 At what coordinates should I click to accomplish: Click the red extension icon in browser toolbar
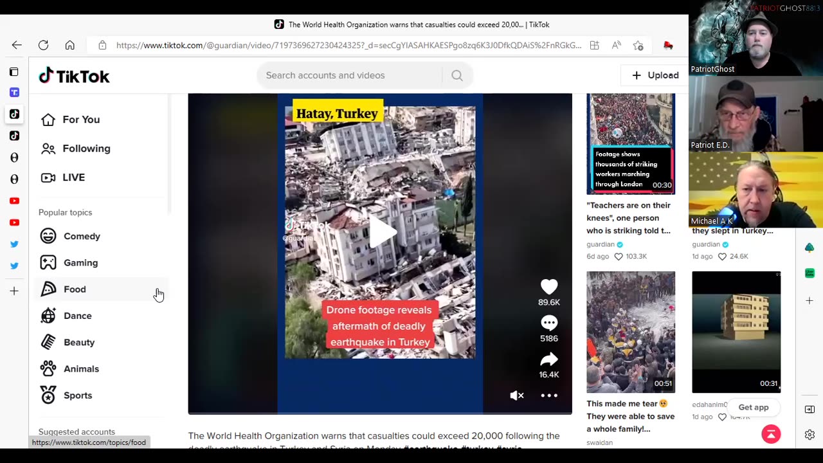tap(668, 45)
